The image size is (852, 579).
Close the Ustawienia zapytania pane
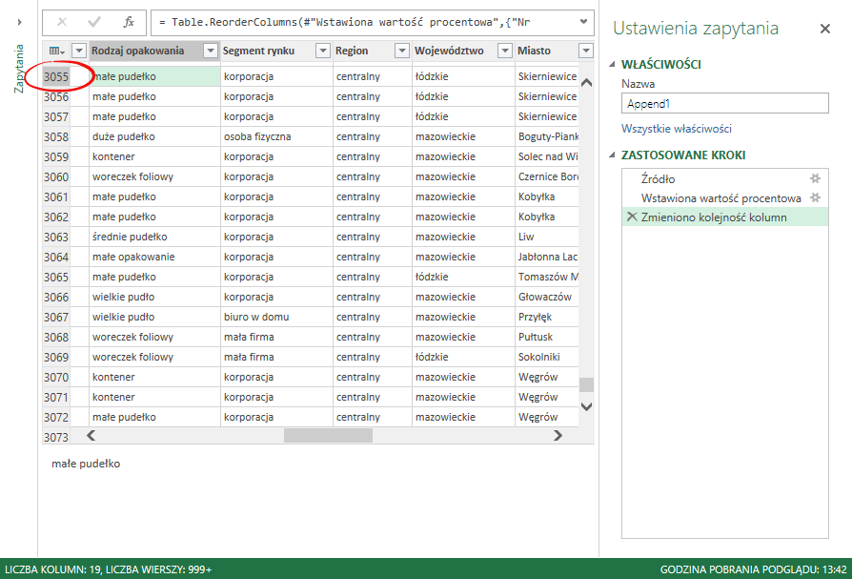click(825, 29)
